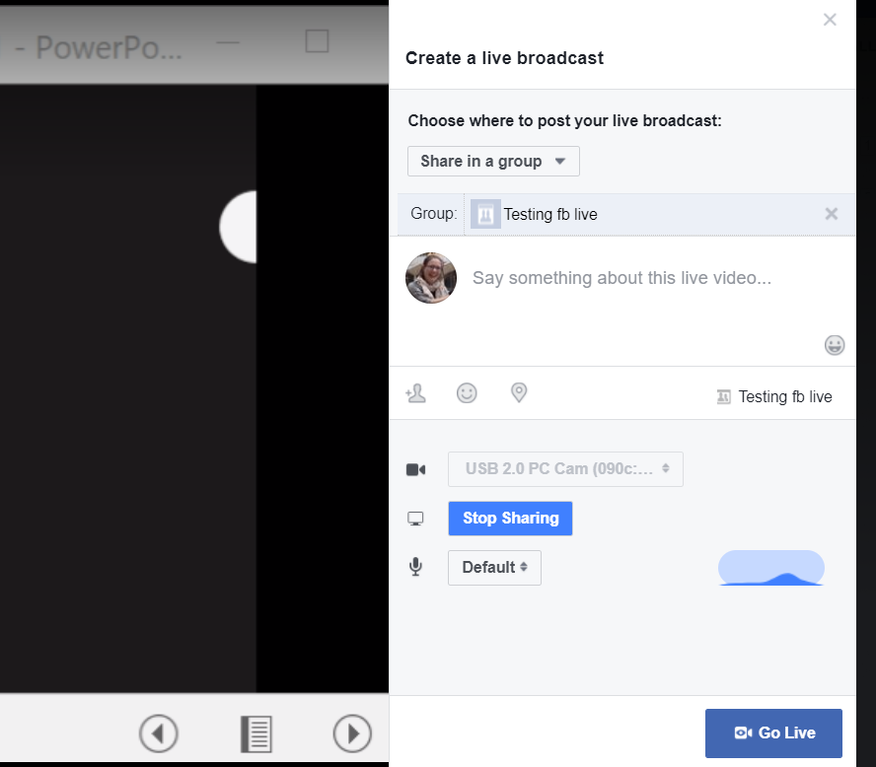Screen dimensions: 876x767
Task: Click the 'Create a live broadcast' heading
Action: click(x=504, y=58)
